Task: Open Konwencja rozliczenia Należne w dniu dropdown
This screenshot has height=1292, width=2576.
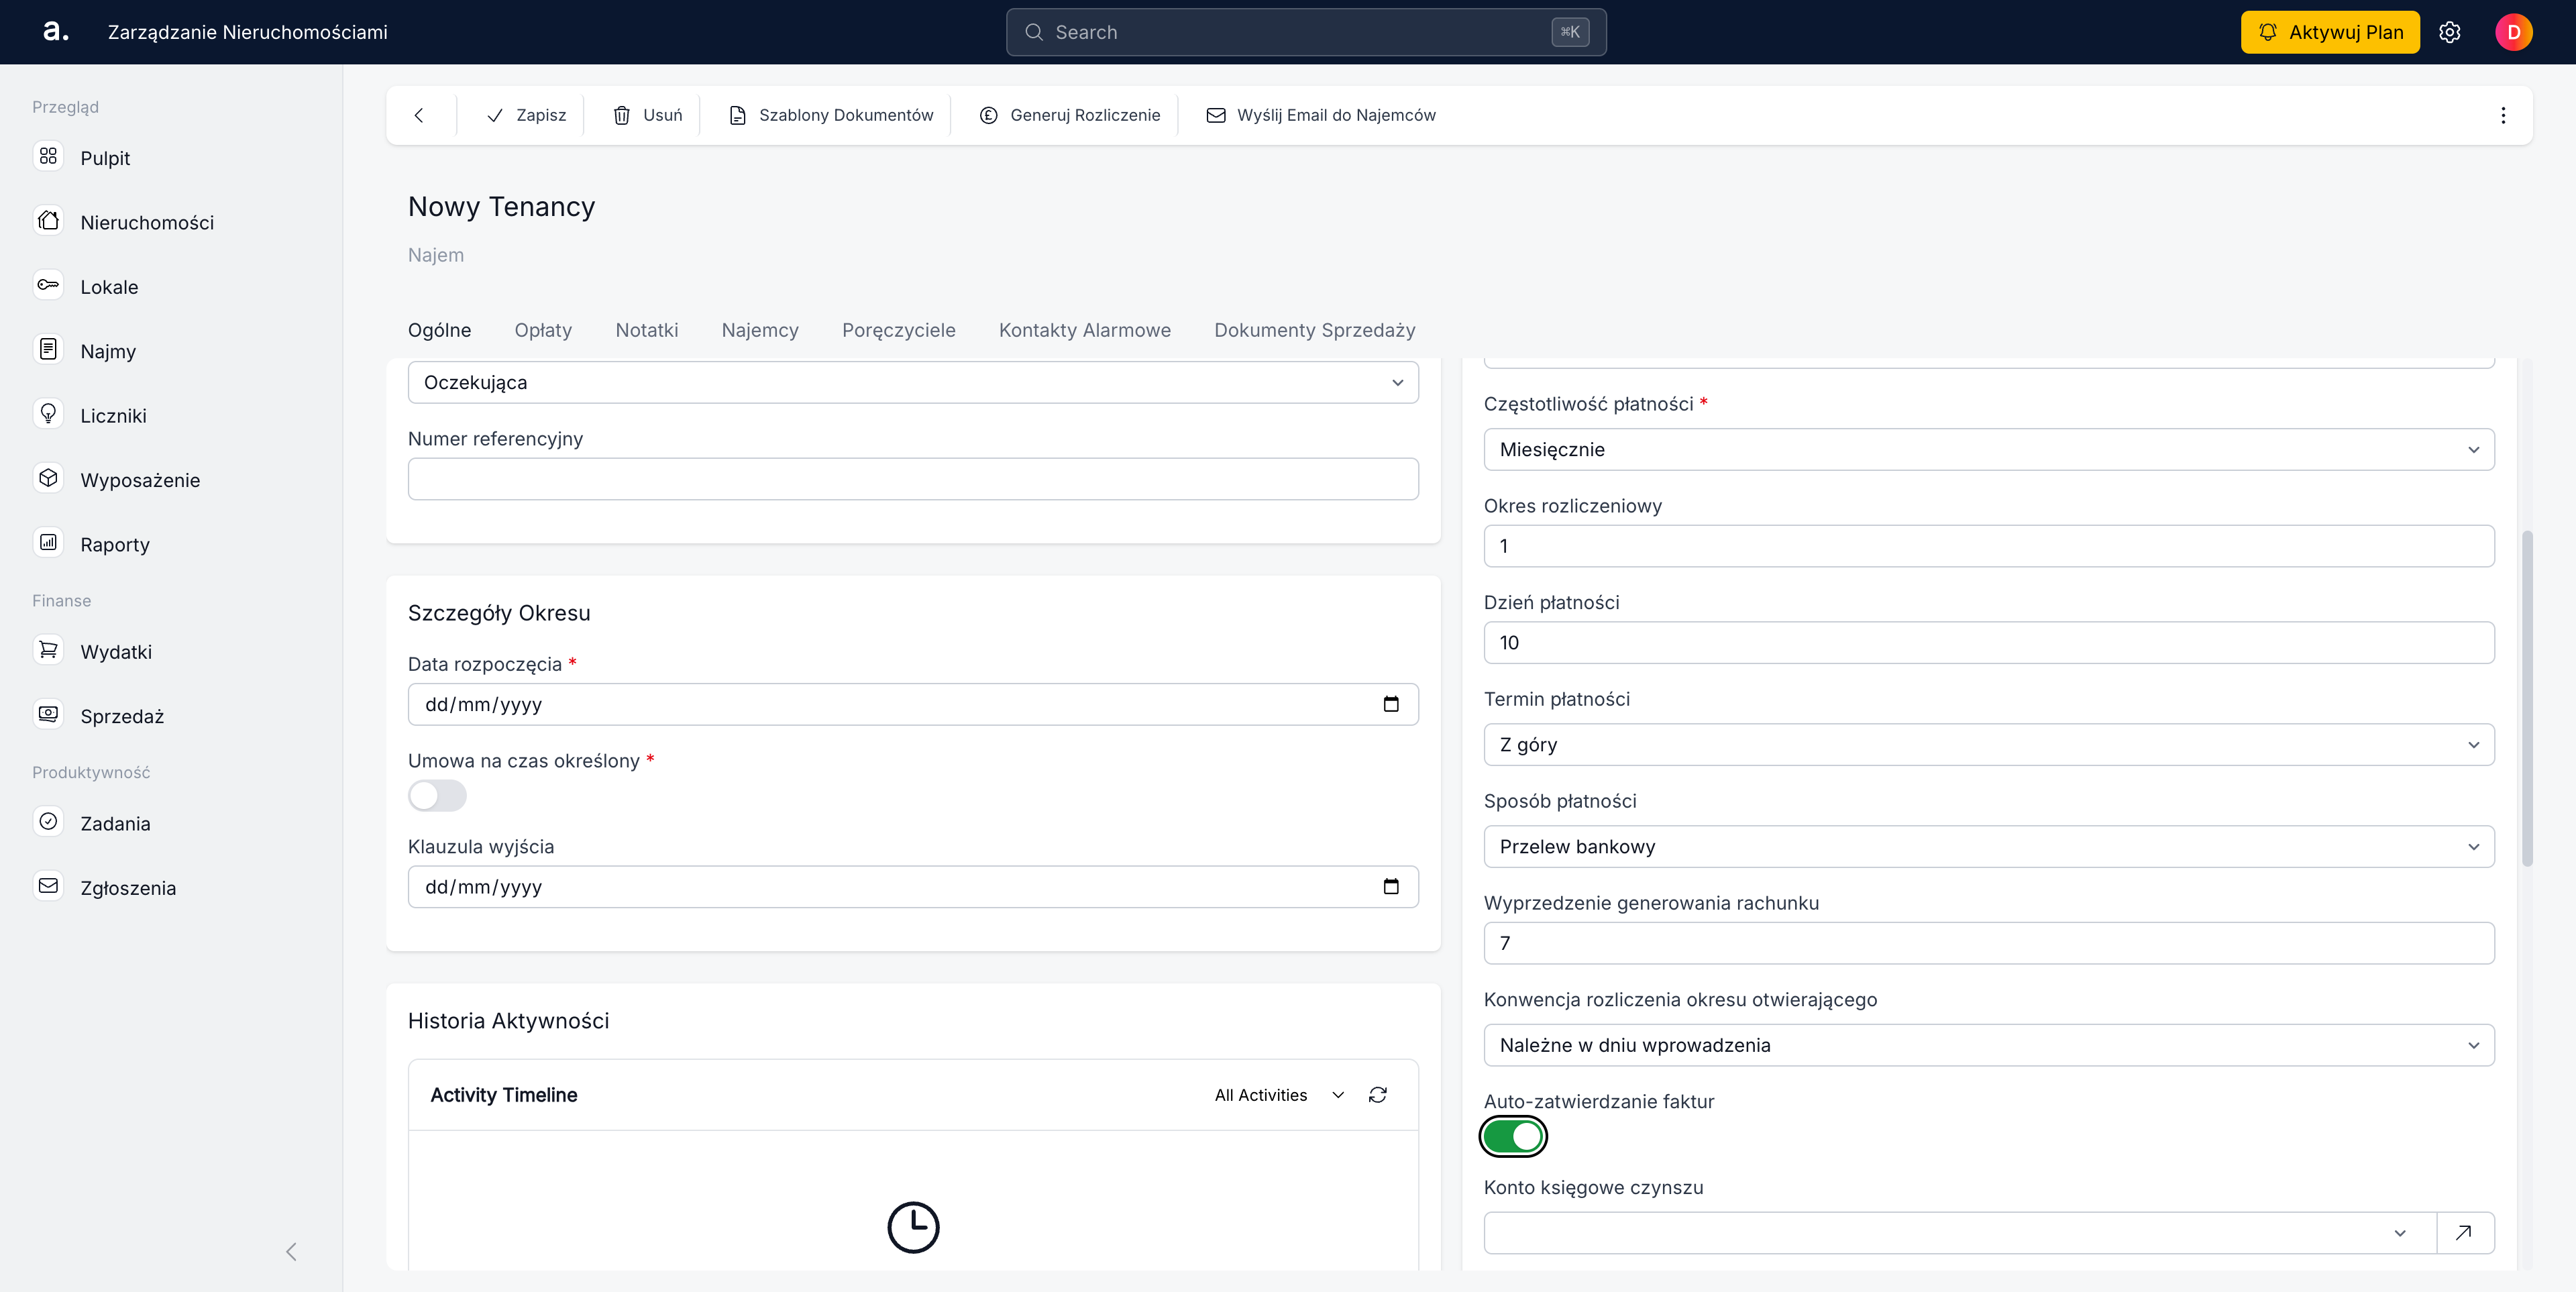Action: pyautogui.click(x=1989, y=1044)
